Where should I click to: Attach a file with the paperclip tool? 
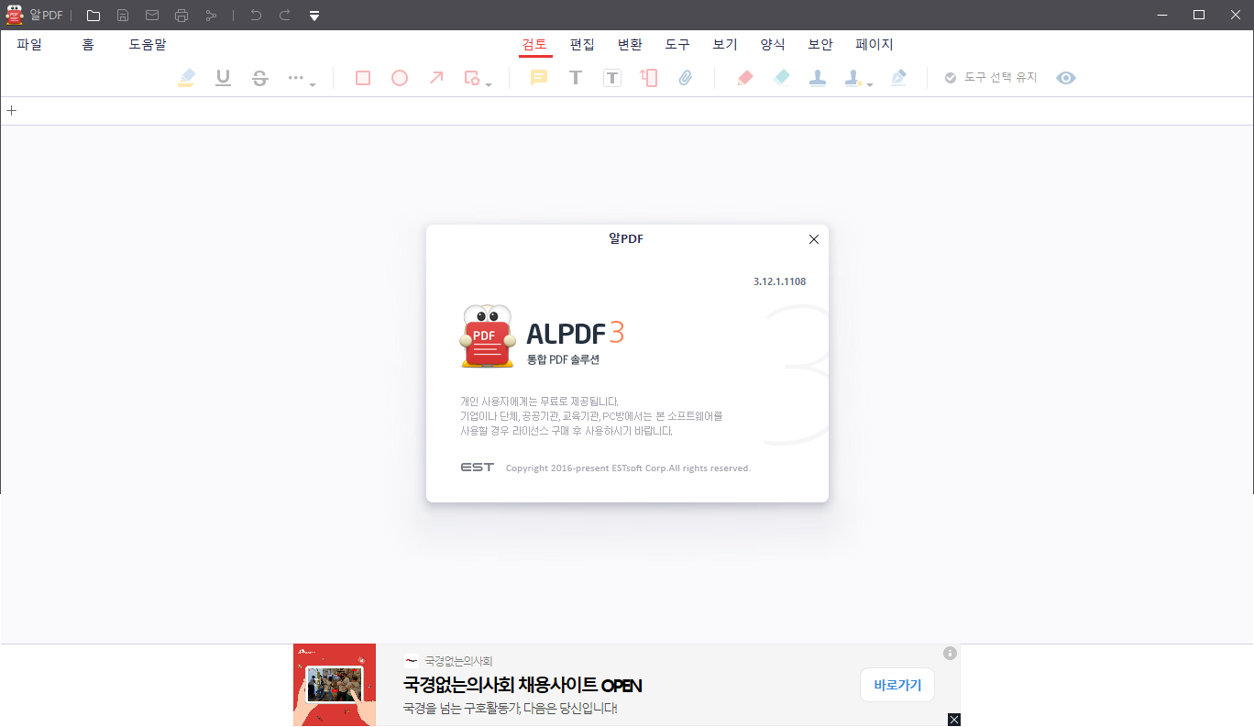685,77
